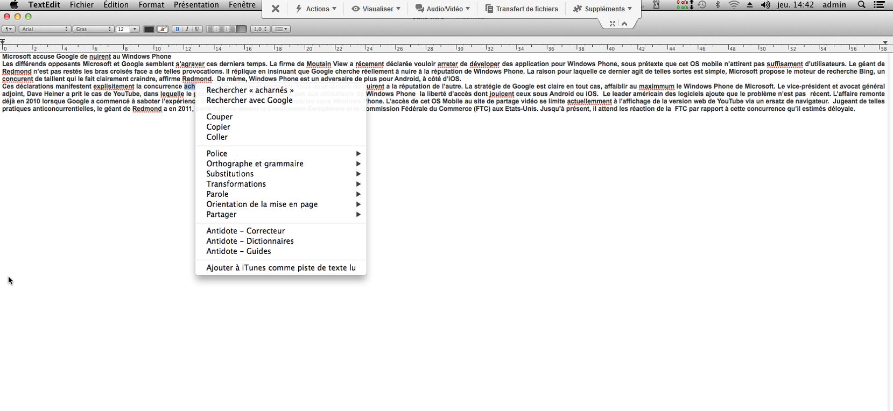Open the Gras typeface style dropdown
The height and width of the screenshot is (411, 893).
pyautogui.click(x=94, y=29)
